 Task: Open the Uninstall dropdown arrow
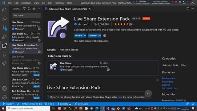[99, 36]
